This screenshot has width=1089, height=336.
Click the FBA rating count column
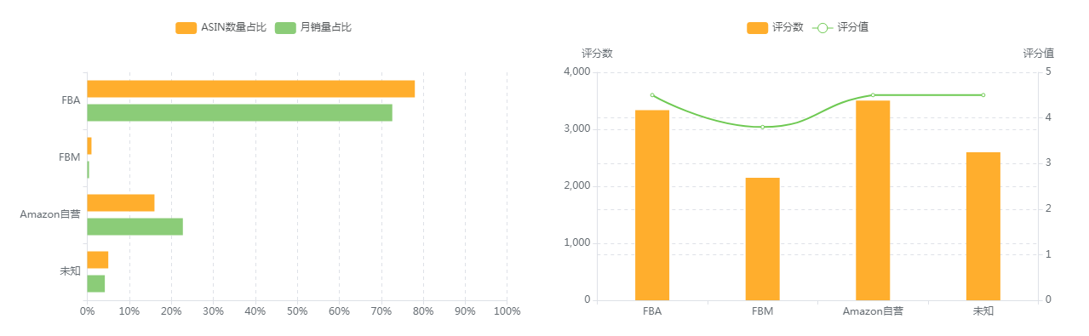(652, 205)
